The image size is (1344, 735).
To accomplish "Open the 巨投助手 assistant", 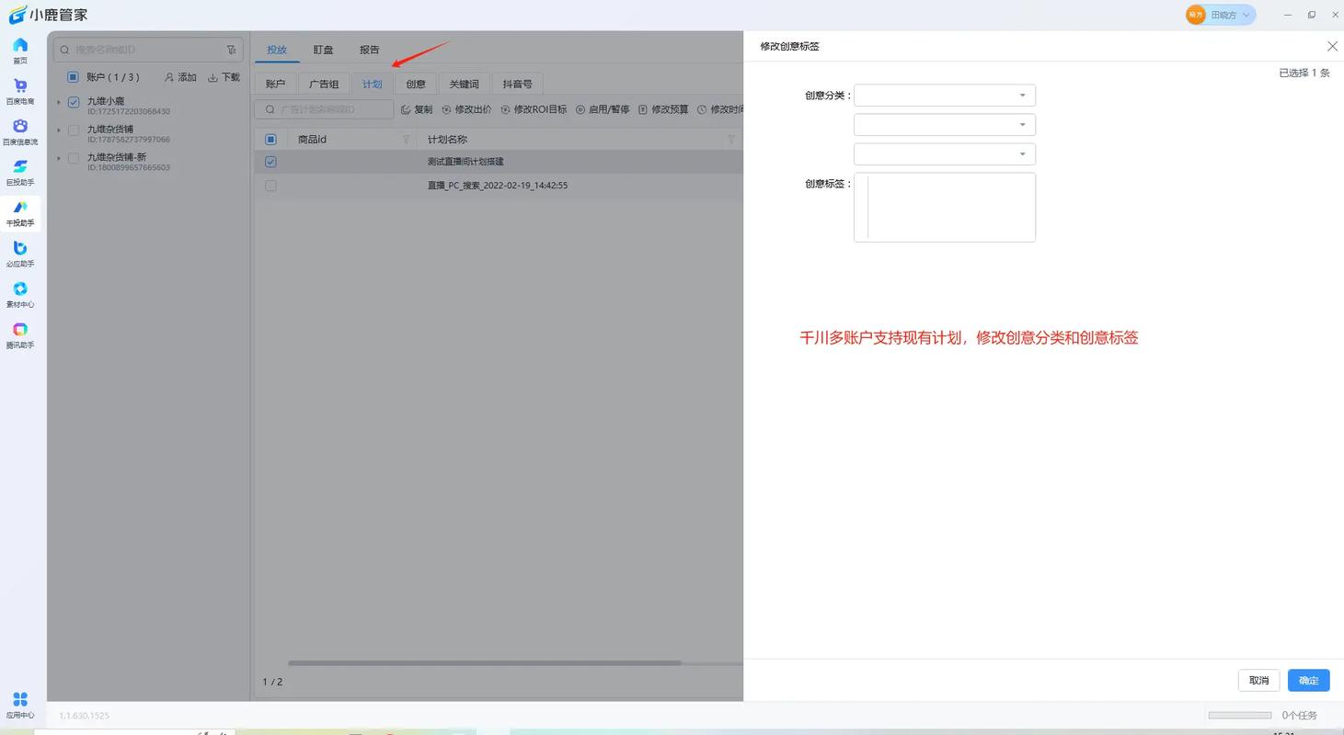I will click(x=20, y=173).
